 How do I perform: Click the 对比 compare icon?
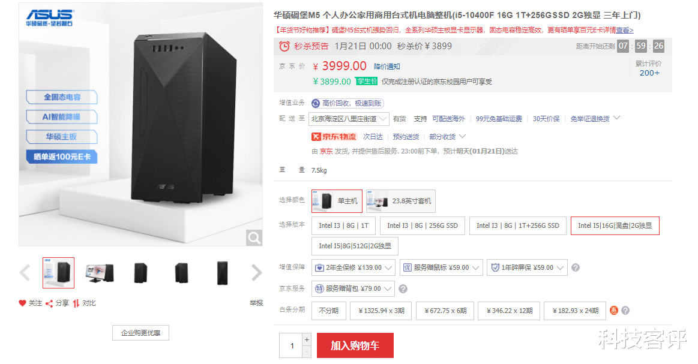tap(76, 303)
